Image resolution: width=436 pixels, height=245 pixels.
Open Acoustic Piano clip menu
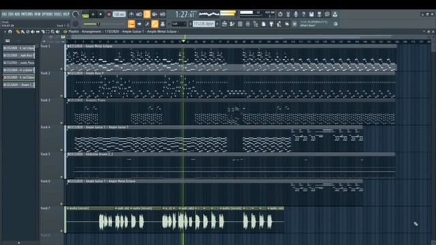68,100
